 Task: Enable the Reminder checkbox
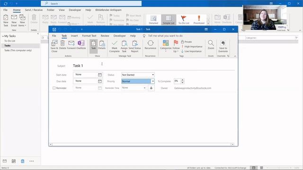[x=54, y=88]
